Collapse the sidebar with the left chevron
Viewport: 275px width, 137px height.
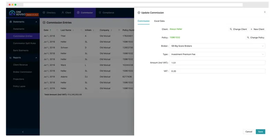pyautogui.click(x=23, y=132)
